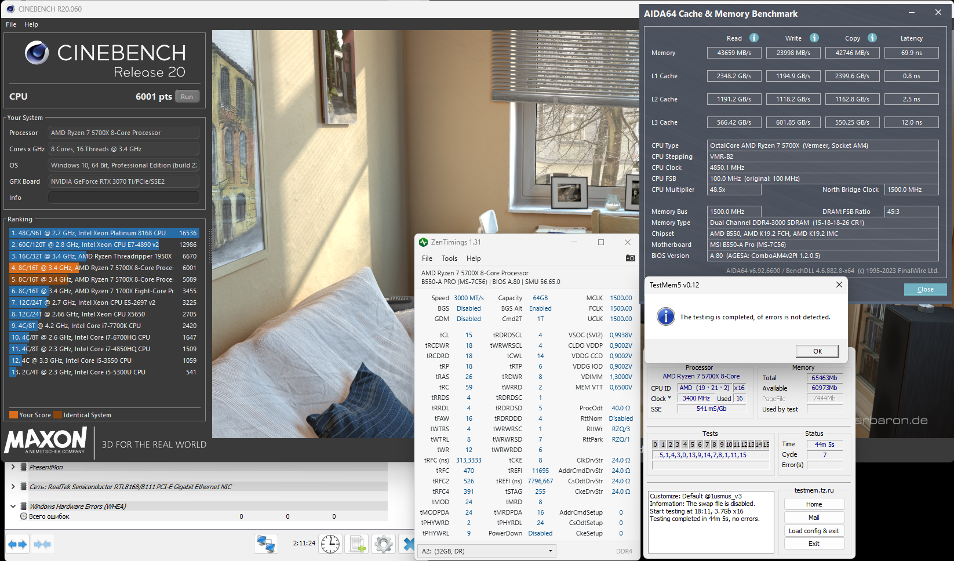
Task: Click the TestMem5 Home button
Action: [814, 504]
